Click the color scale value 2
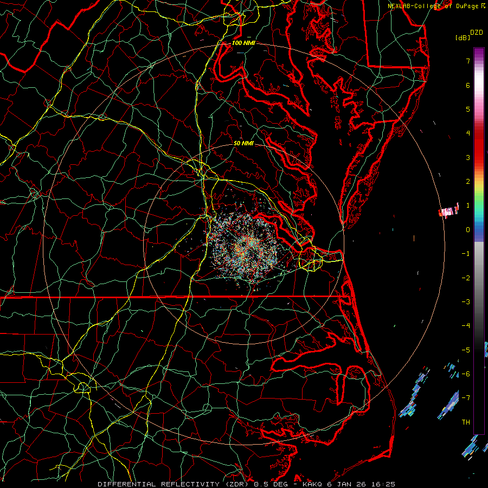Viewport: 488px width, 488px height. point(468,182)
